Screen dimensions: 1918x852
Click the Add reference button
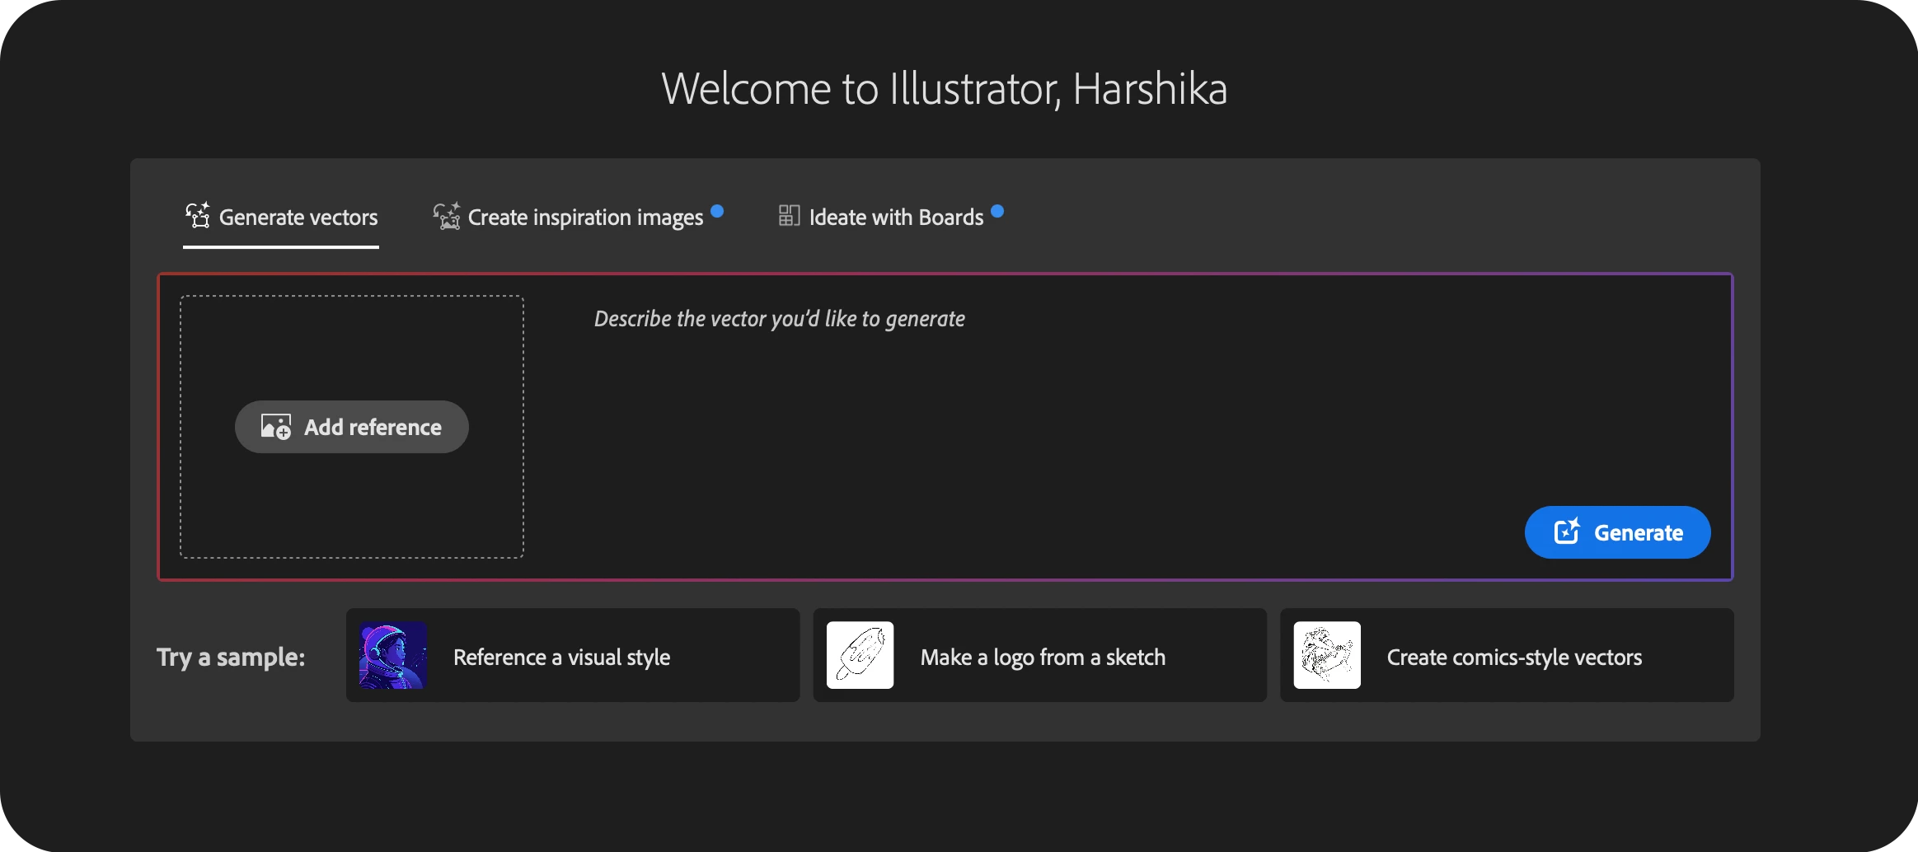pyautogui.click(x=352, y=427)
